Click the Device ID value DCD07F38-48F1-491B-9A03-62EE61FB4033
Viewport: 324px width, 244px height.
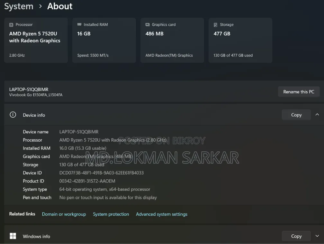pyautogui.click(x=102, y=173)
